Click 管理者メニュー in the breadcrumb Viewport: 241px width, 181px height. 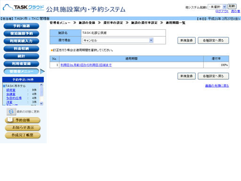click(60, 23)
